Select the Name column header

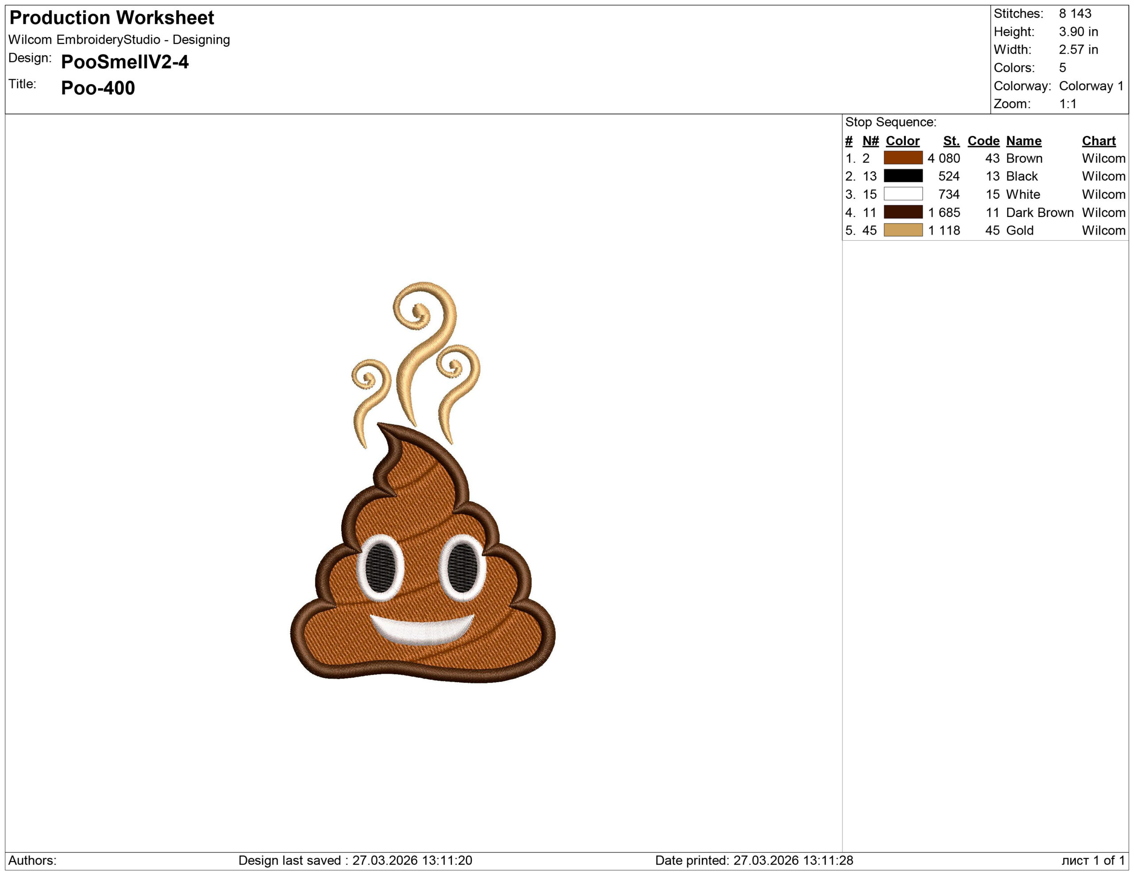pos(1023,141)
